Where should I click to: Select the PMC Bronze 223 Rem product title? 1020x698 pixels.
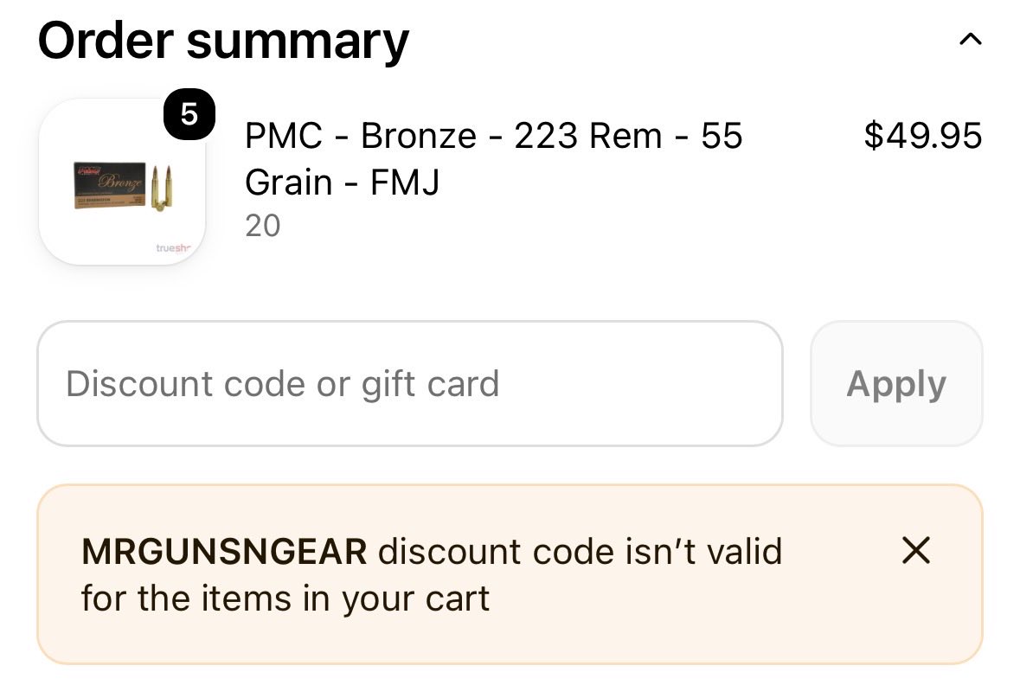click(493, 159)
